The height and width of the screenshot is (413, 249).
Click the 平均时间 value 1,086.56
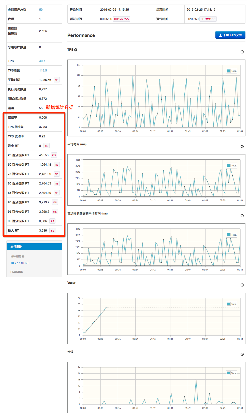click(45, 80)
